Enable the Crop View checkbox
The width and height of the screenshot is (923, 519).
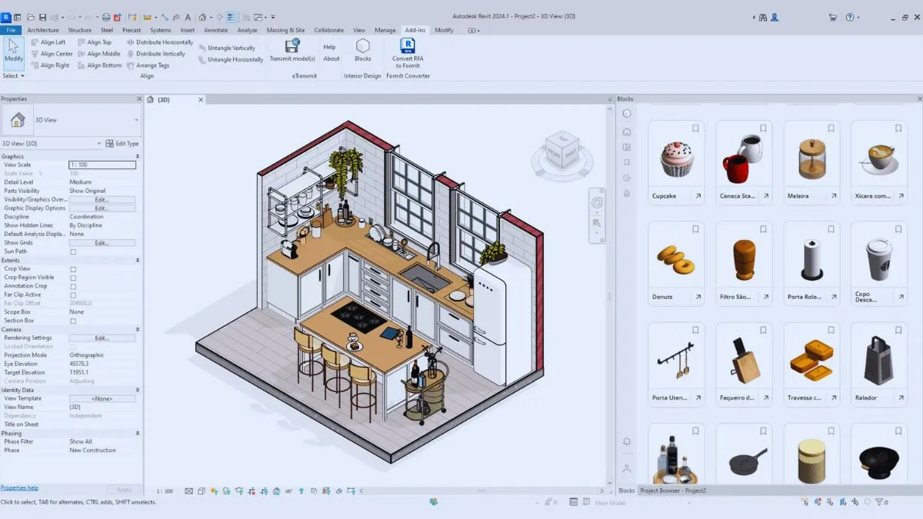(73, 269)
